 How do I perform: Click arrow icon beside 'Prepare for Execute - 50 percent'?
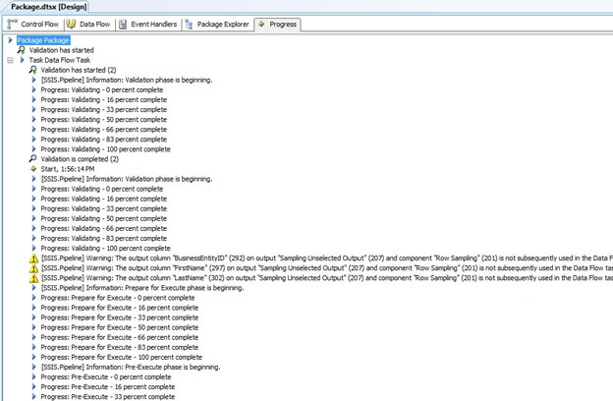pos(33,327)
